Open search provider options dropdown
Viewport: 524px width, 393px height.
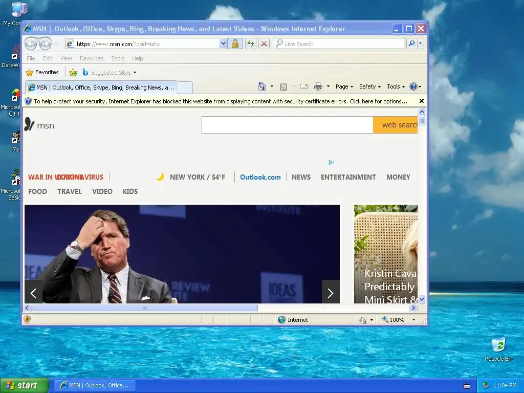click(421, 44)
